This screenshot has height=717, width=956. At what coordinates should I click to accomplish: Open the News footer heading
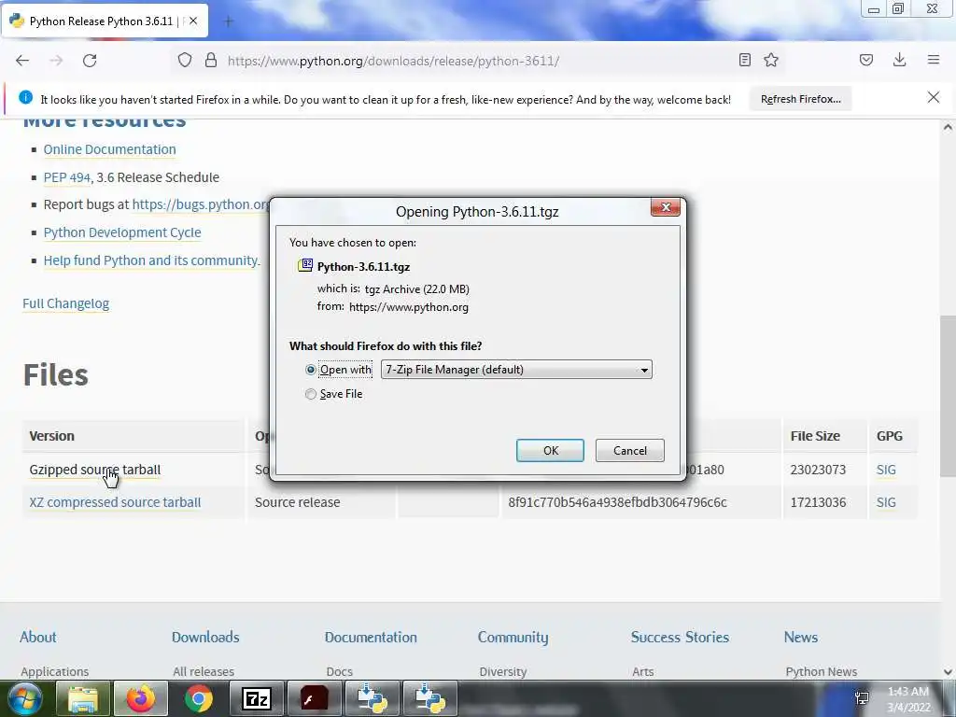pyautogui.click(x=800, y=637)
